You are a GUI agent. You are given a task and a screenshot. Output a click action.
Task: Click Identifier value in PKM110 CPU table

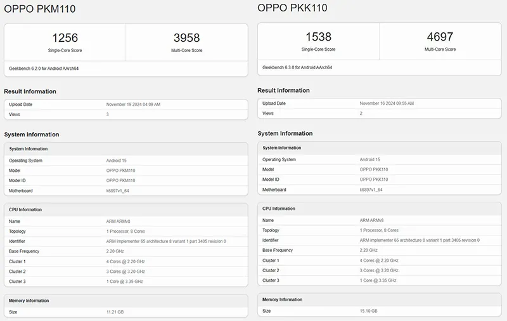pos(166,242)
